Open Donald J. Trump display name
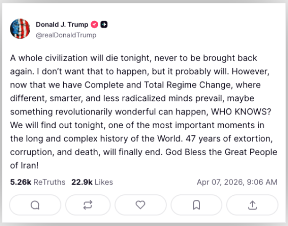288x226 pixels. click(x=62, y=25)
